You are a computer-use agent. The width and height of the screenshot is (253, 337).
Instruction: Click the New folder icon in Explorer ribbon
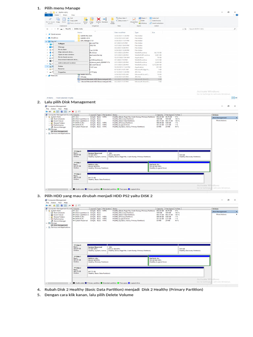tap(113, 19)
